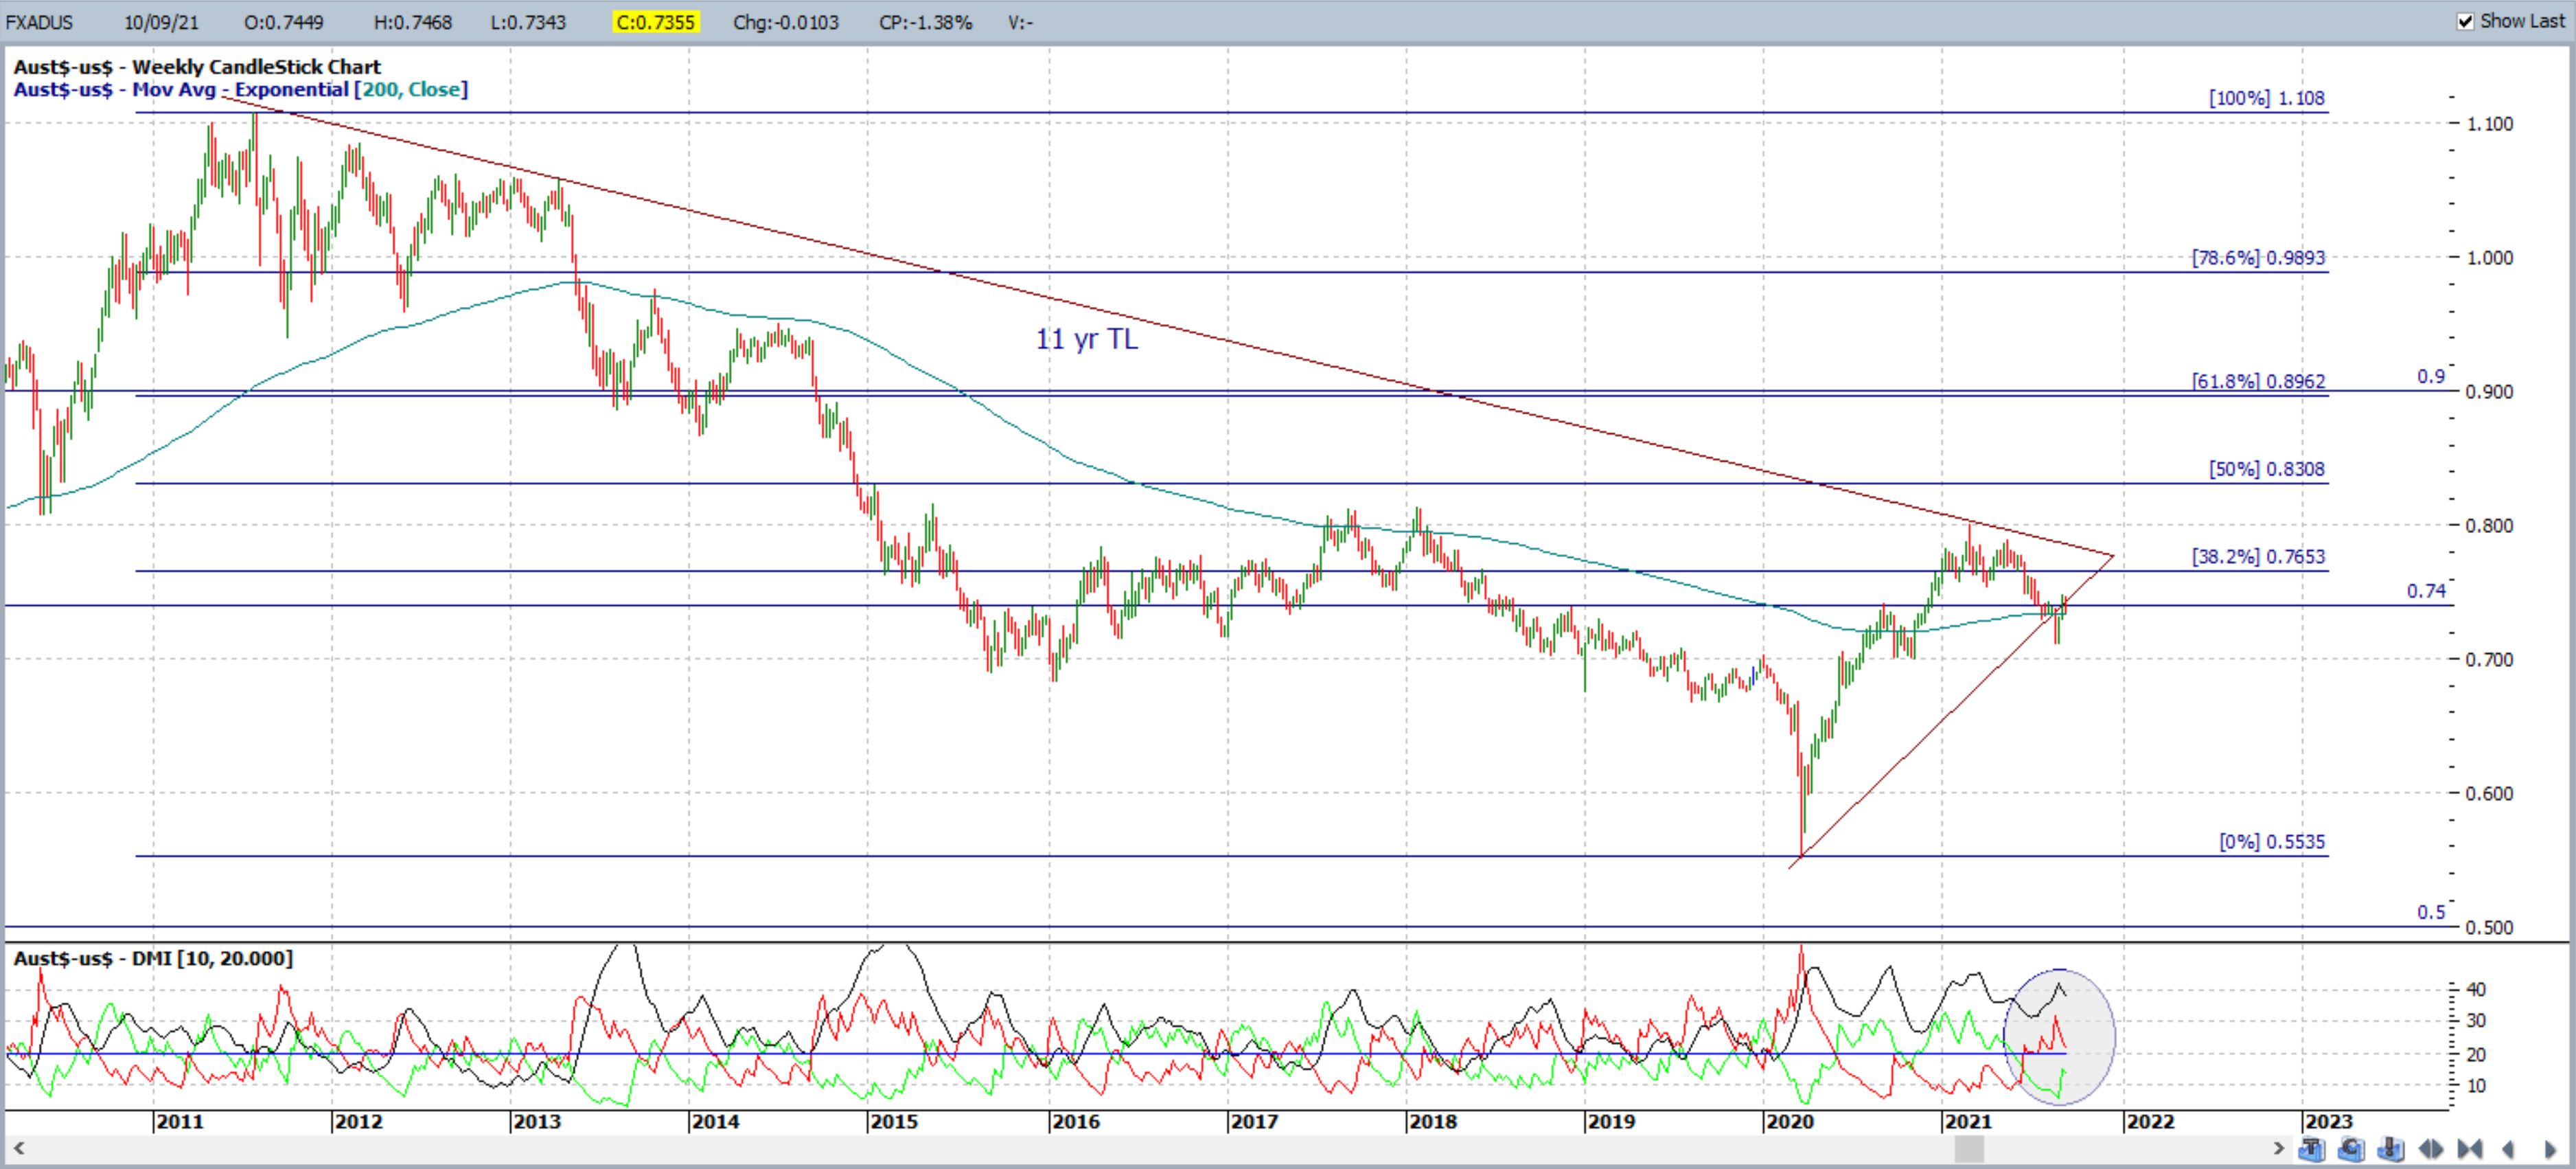The height and width of the screenshot is (1169, 2576).
Task: Click the high value H:0.7468
Action: (x=413, y=22)
